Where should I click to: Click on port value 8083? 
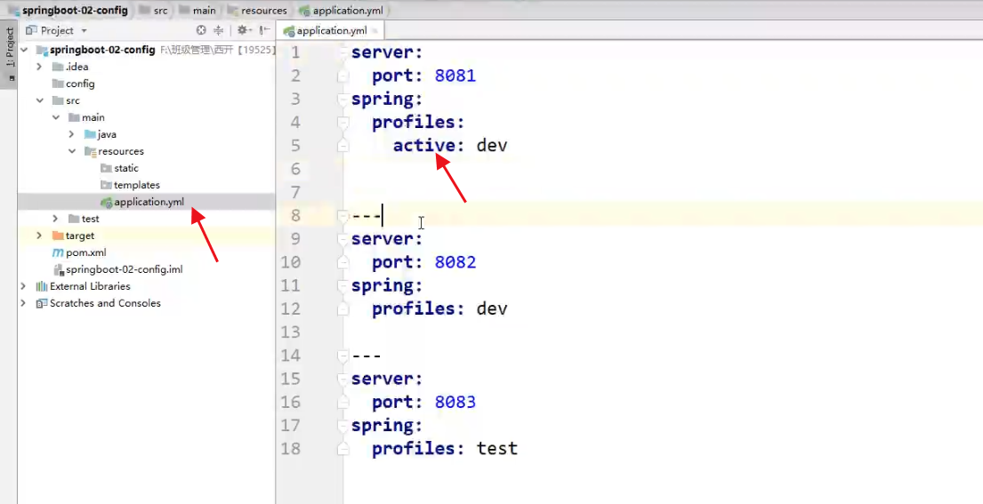click(455, 402)
